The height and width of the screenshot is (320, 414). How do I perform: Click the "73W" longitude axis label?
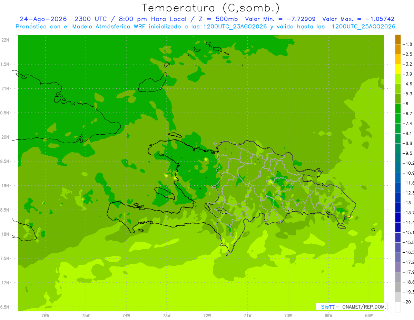tap(167, 315)
